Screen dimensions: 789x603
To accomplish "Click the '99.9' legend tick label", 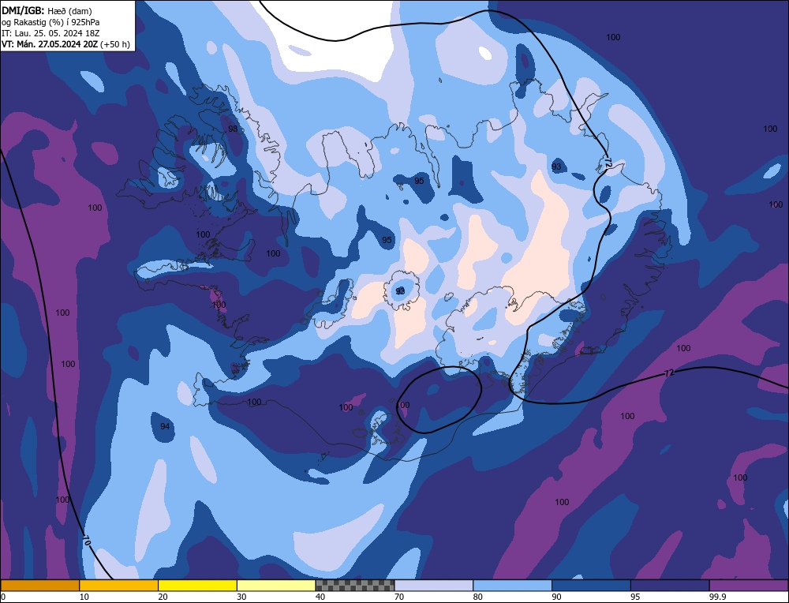I will [718, 597].
